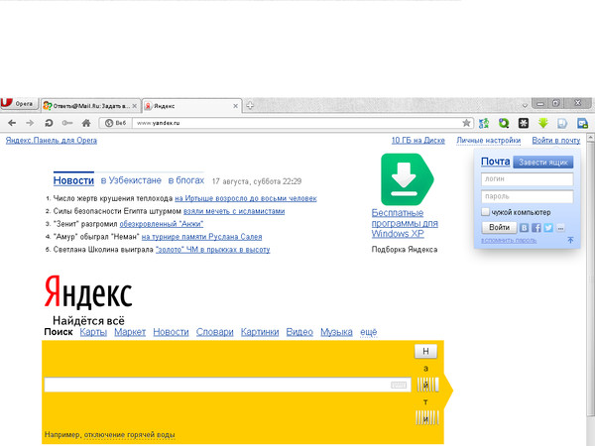Reload the page with the refresh icon
This screenshot has height=446, width=595.
coord(49,123)
